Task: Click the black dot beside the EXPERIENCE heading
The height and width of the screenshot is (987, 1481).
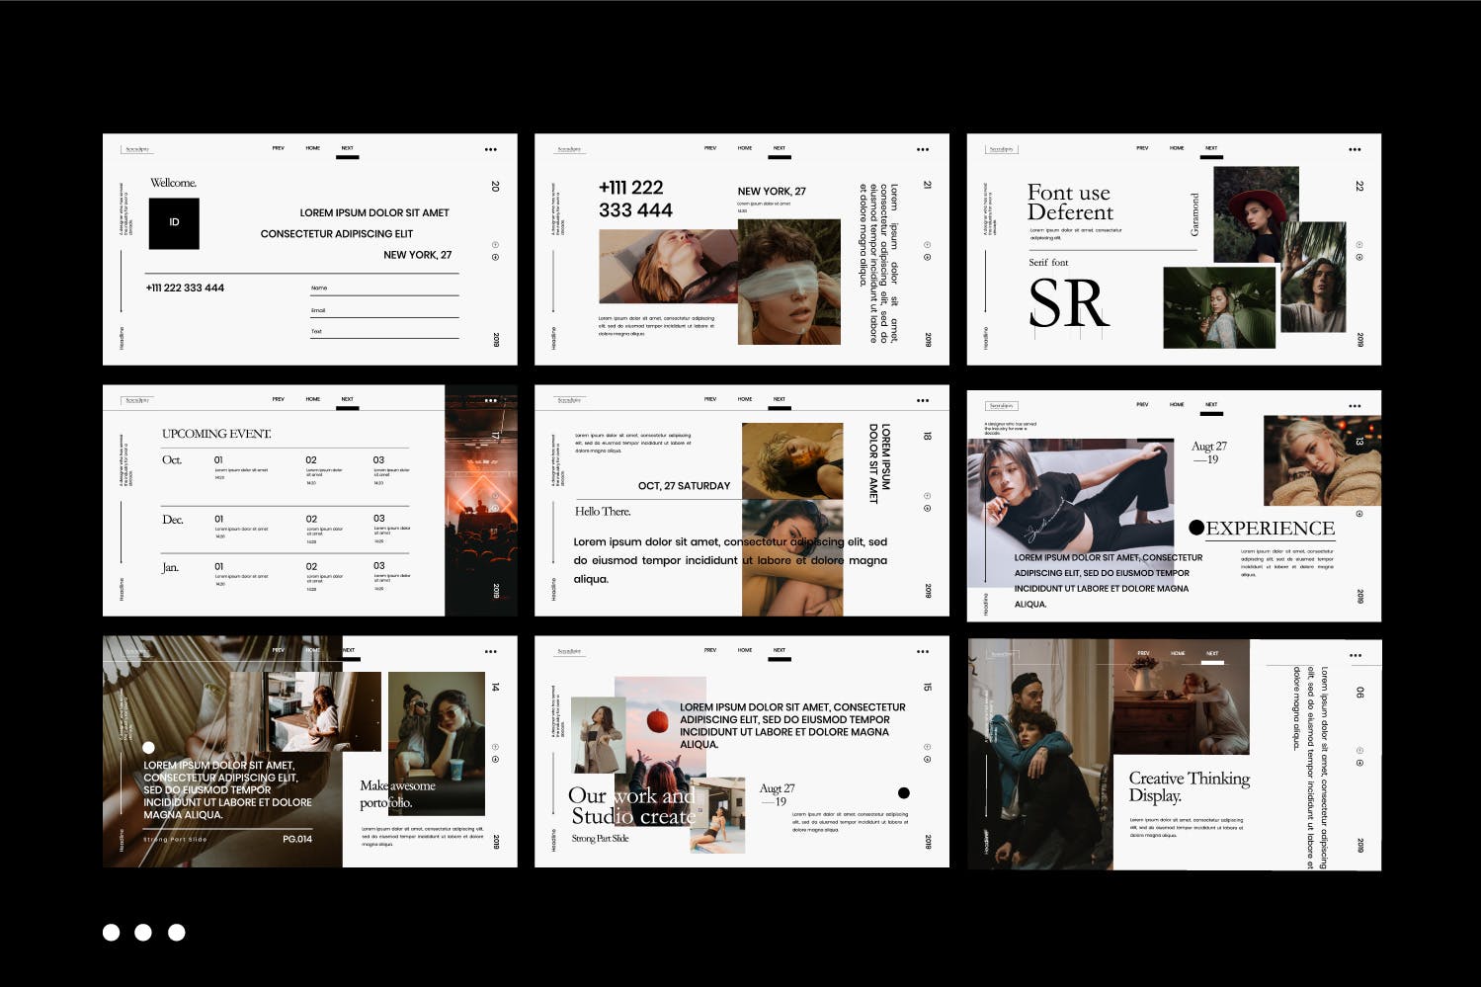Action: click(x=1196, y=528)
